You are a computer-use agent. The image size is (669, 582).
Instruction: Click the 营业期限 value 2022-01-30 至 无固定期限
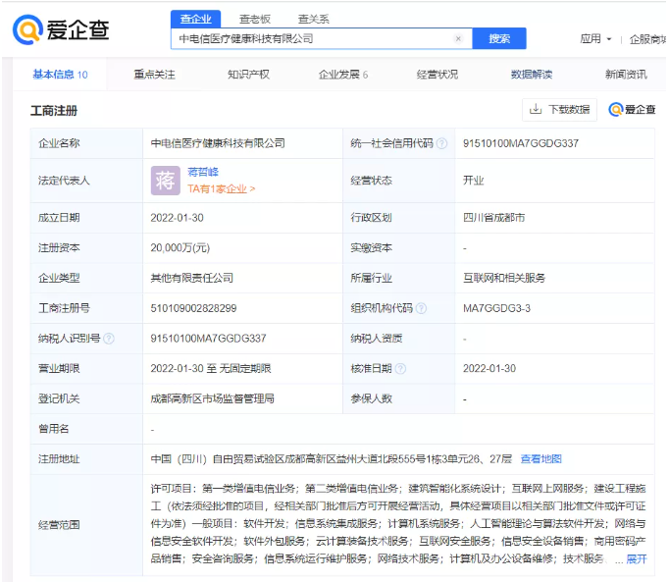210,368
